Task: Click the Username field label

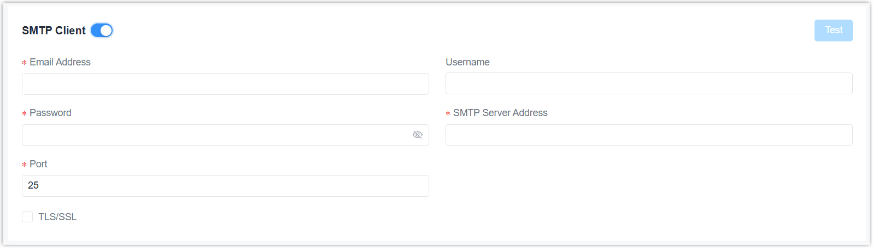Action: tap(467, 62)
